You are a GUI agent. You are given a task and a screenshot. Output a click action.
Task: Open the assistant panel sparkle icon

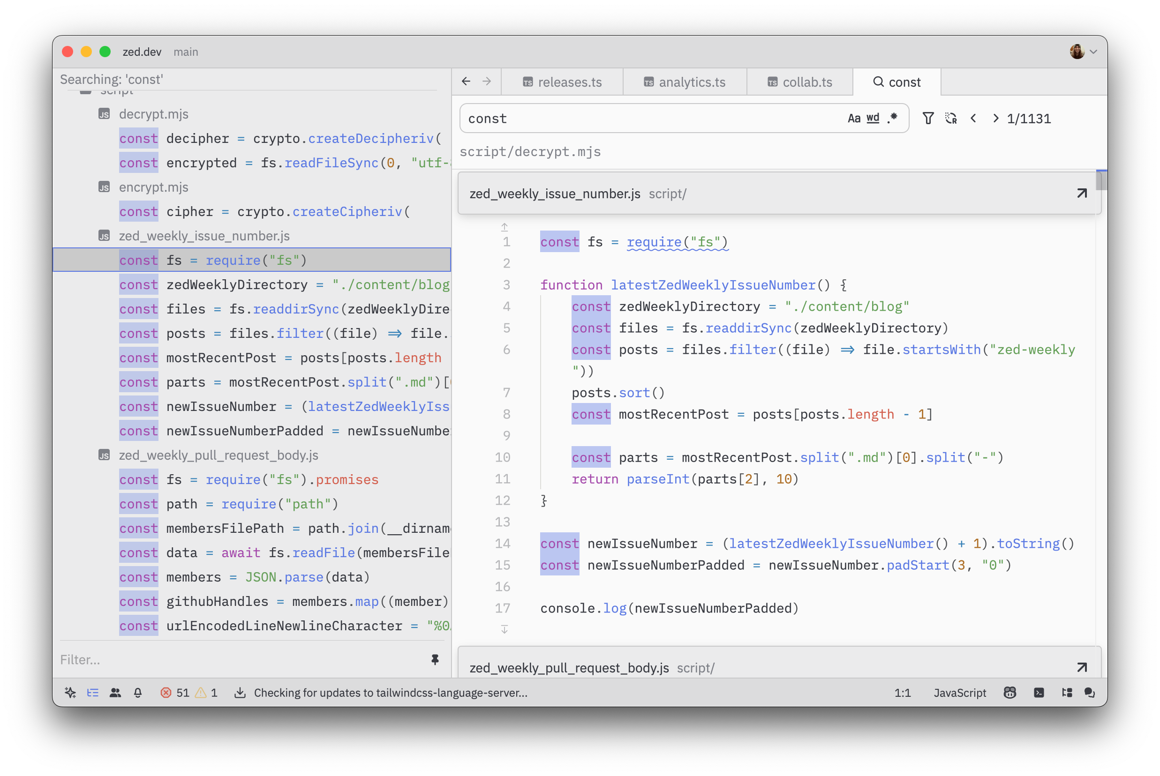point(70,693)
